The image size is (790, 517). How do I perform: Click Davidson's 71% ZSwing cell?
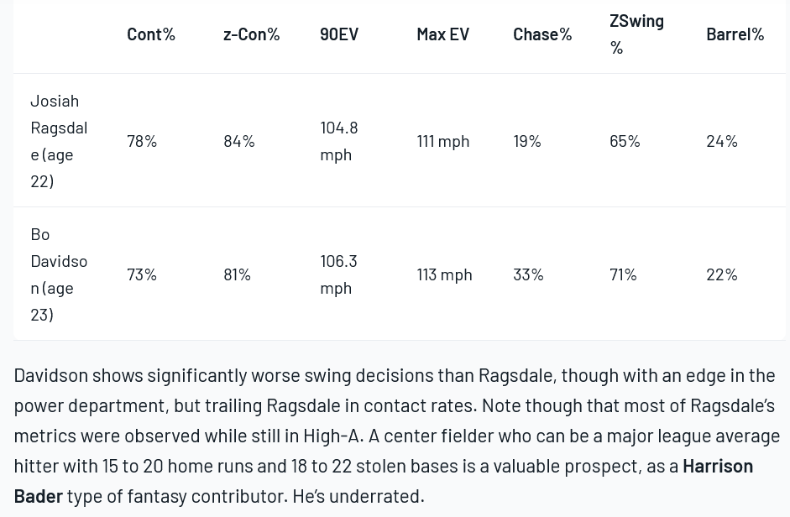(623, 274)
